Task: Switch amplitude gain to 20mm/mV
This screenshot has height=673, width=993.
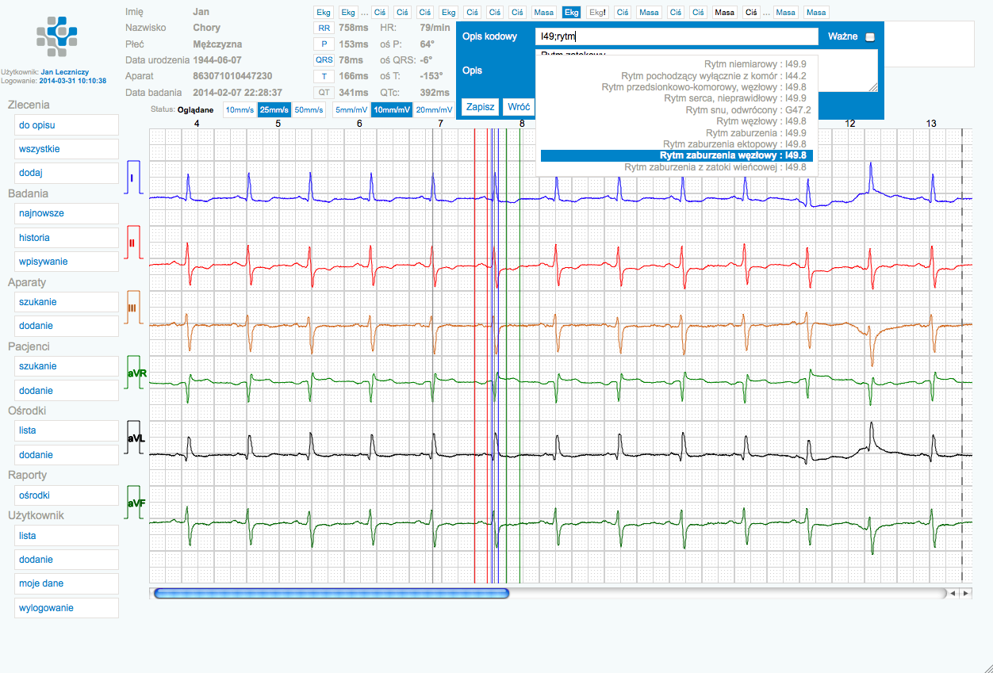Action: coord(433,110)
